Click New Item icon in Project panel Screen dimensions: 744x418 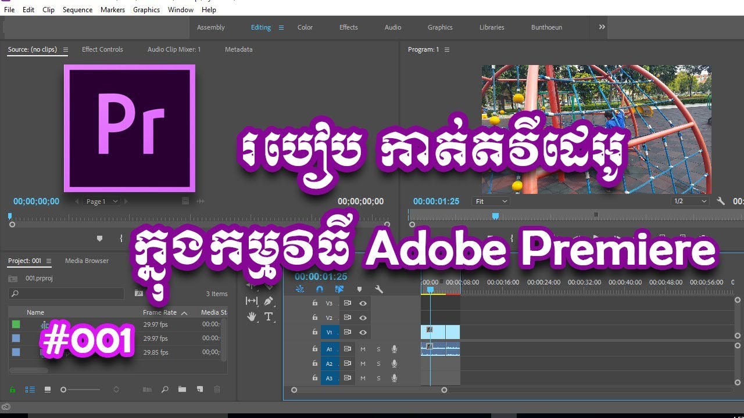pyautogui.click(x=199, y=390)
